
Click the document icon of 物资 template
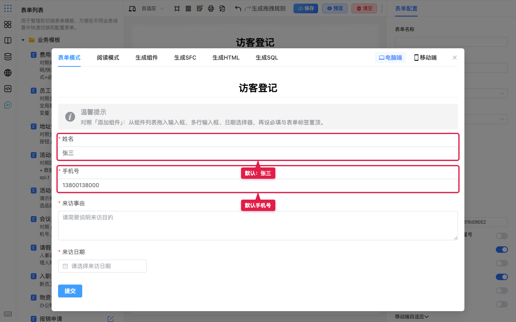tap(34, 297)
